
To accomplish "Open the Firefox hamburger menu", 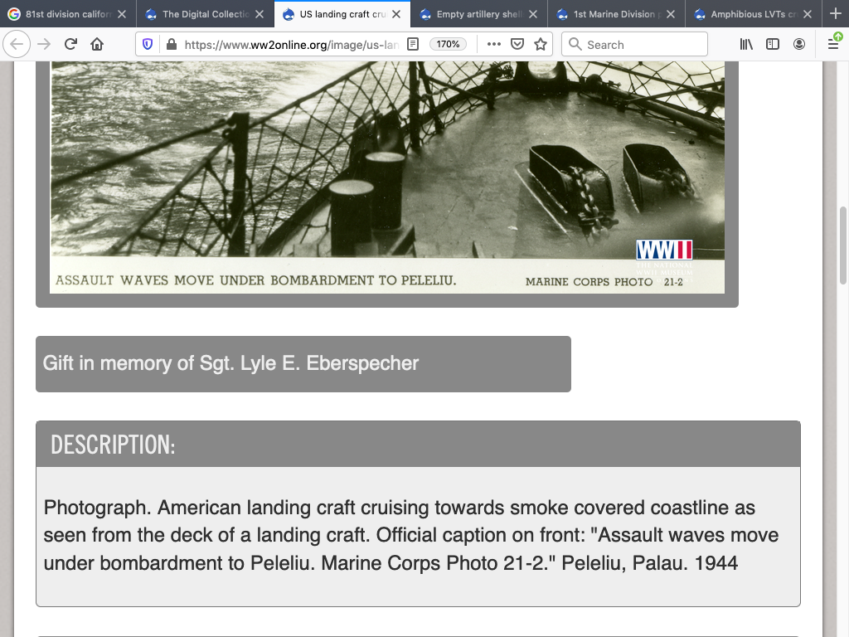I will coord(833,44).
